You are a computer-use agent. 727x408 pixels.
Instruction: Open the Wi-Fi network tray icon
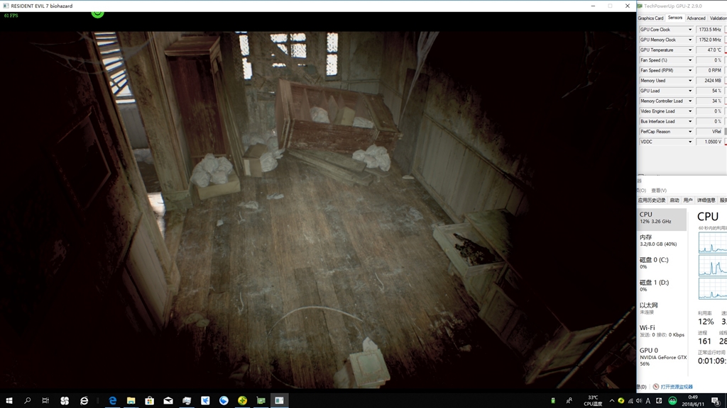(x=630, y=401)
